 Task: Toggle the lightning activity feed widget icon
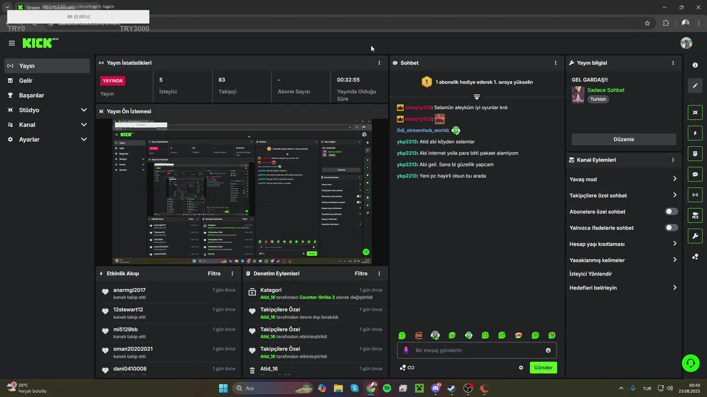(695, 133)
